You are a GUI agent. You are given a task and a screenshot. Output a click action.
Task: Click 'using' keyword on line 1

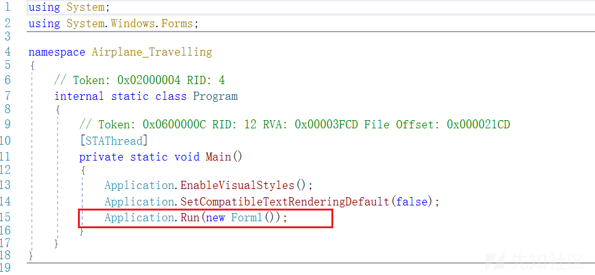(x=44, y=8)
